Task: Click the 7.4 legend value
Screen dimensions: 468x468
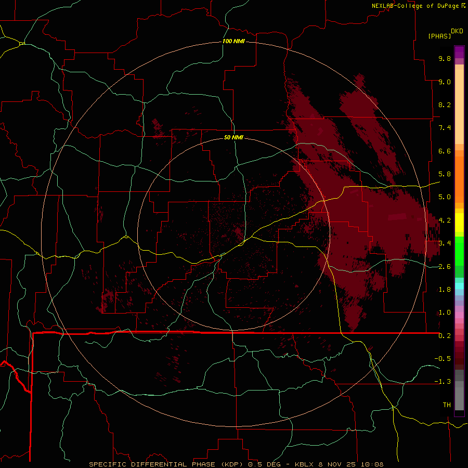Action: 445,128
